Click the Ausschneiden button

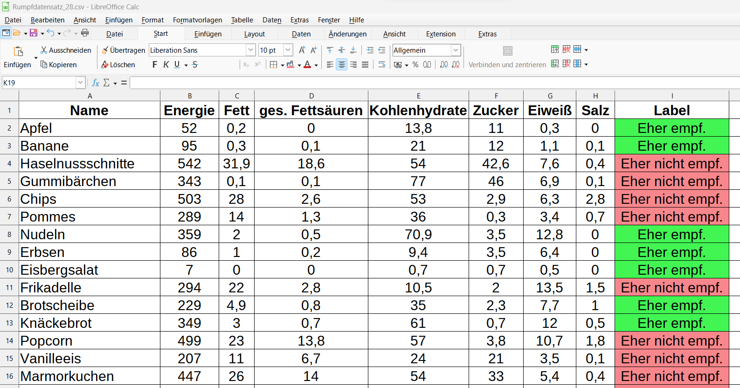pos(66,50)
